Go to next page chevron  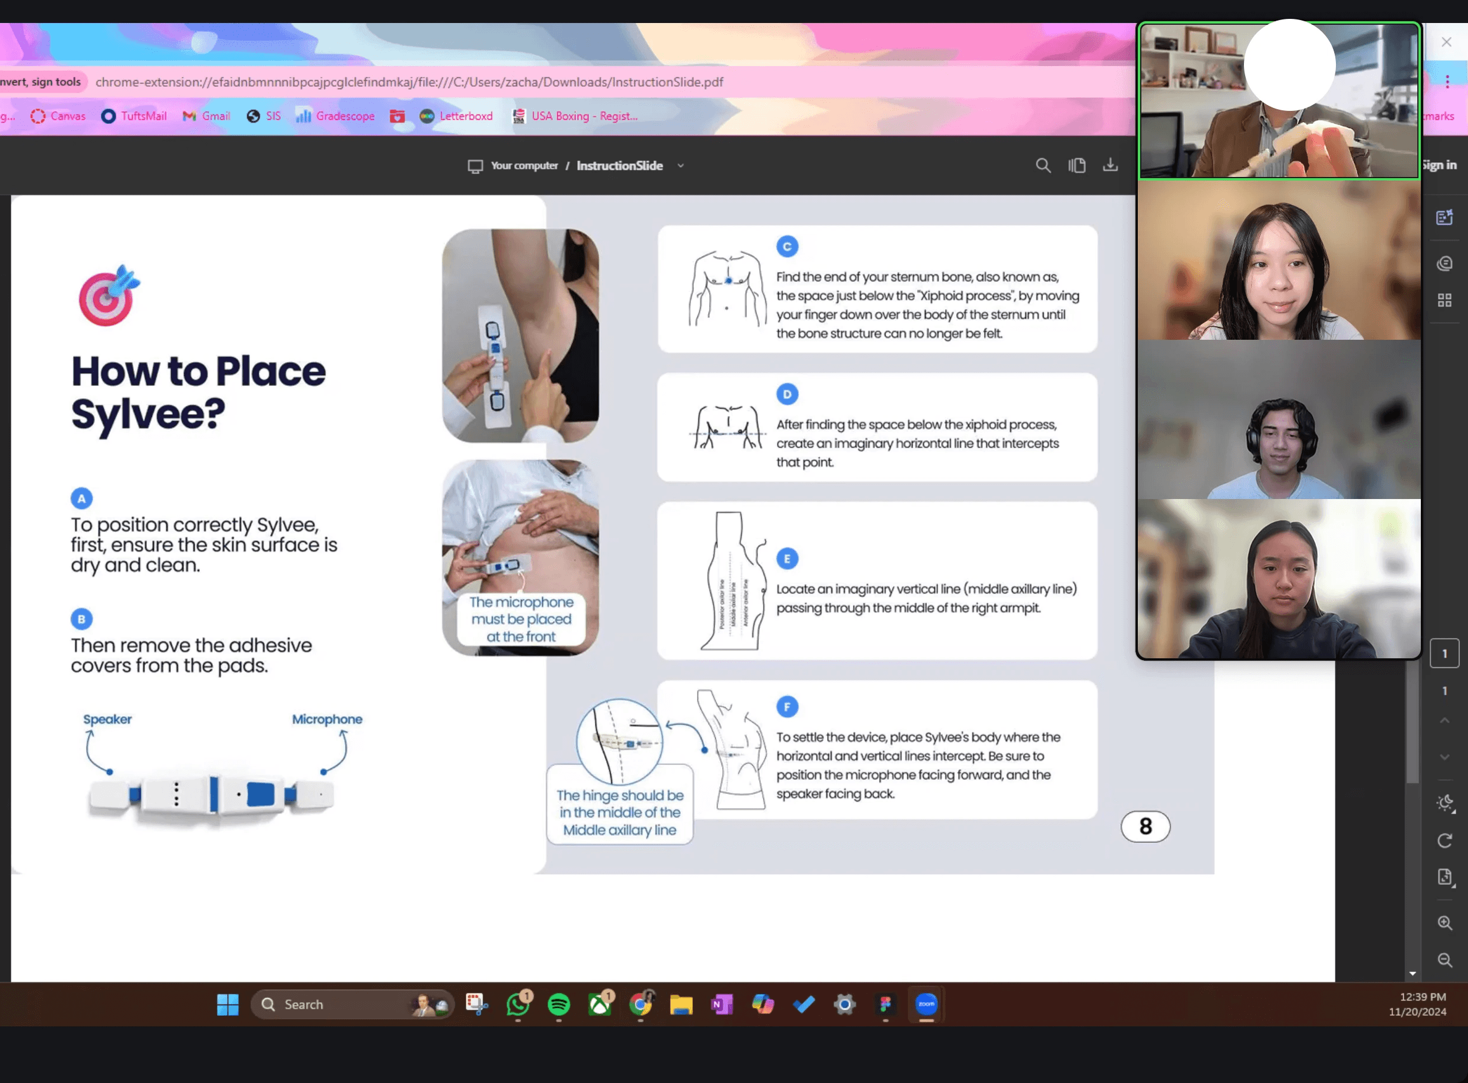[x=1444, y=757]
